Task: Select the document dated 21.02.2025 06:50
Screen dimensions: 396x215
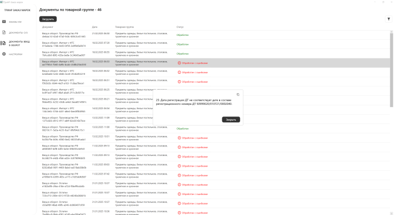Action: pos(63,34)
